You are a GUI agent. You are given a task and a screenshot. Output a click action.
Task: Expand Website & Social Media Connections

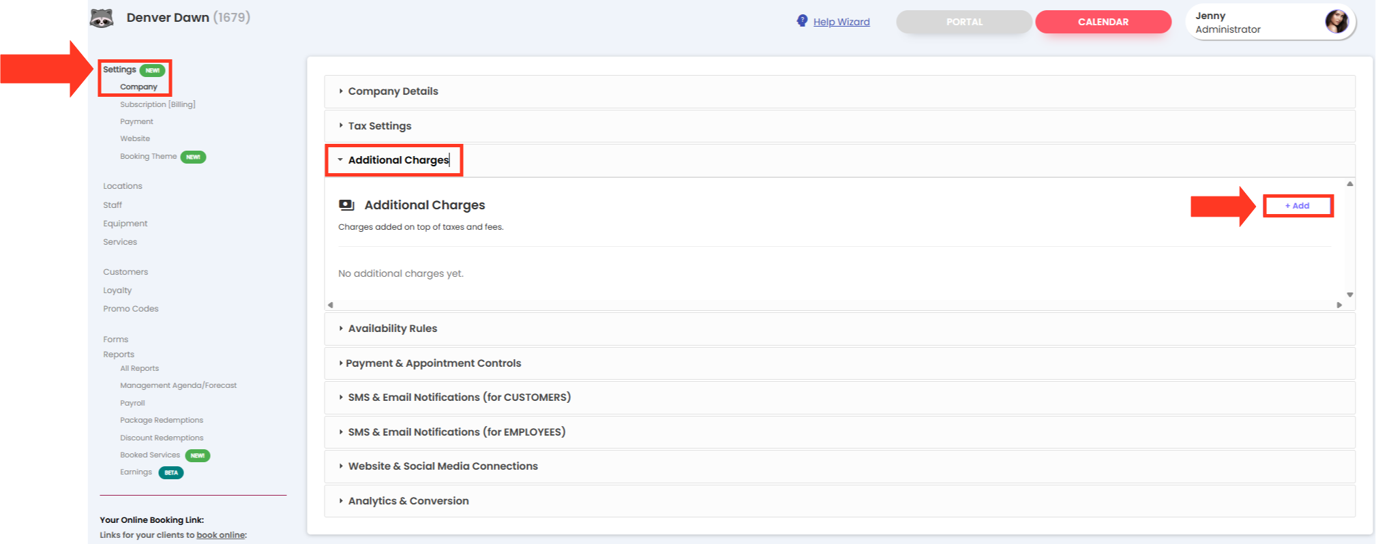point(839,466)
